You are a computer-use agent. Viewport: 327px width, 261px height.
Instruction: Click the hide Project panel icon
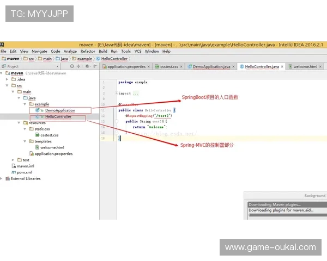94,66
